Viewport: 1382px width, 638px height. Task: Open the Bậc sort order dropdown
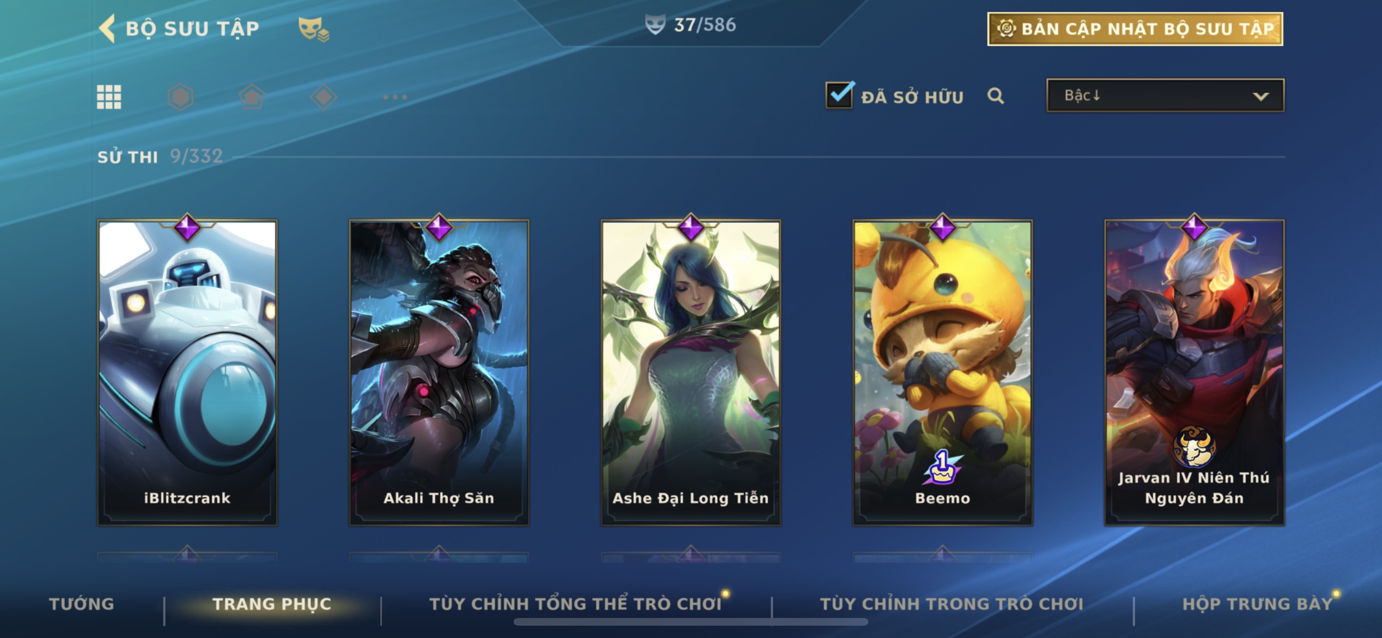1165,96
